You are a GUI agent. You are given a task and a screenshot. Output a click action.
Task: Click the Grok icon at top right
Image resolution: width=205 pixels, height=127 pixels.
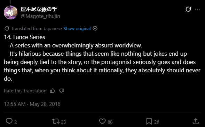point(188,9)
